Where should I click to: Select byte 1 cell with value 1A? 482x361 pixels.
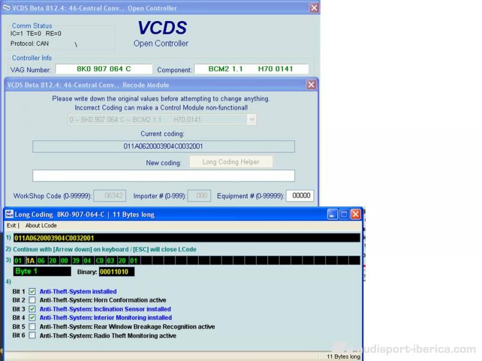30,261
